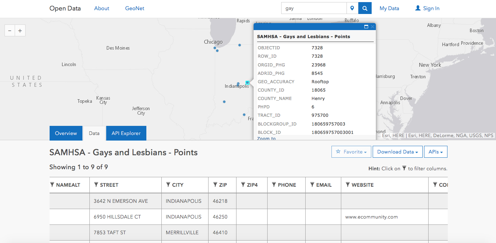The height and width of the screenshot is (243, 496).
Task: Go to the About page
Action: click(102, 8)
